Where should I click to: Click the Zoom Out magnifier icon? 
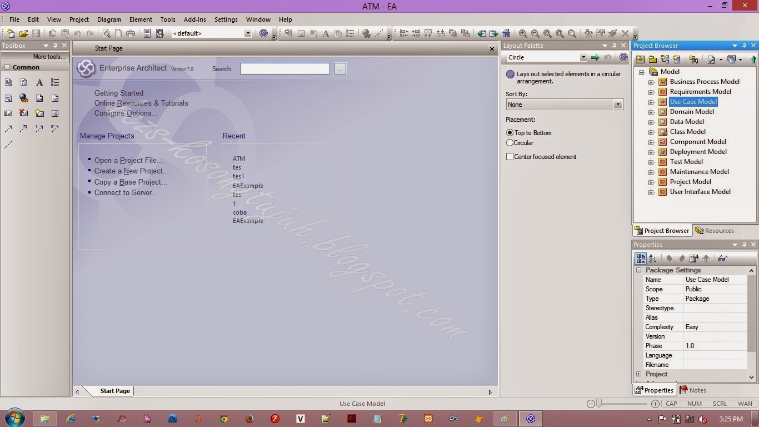coord(535,33)
